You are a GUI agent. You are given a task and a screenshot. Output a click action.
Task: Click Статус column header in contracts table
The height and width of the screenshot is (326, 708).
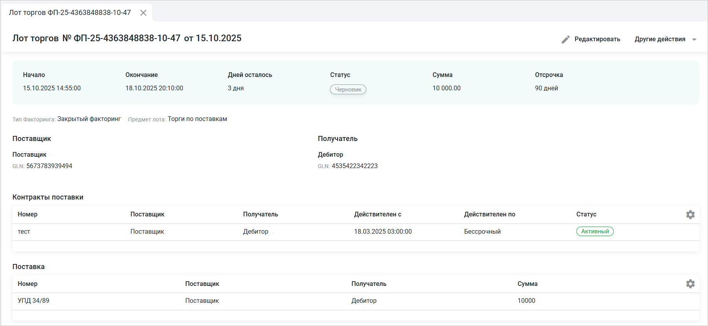pyautogui.click(x=586, y=214)
